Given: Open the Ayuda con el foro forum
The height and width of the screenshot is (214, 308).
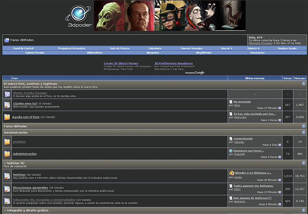Looking at the screenshot, I should coord(26,117).
